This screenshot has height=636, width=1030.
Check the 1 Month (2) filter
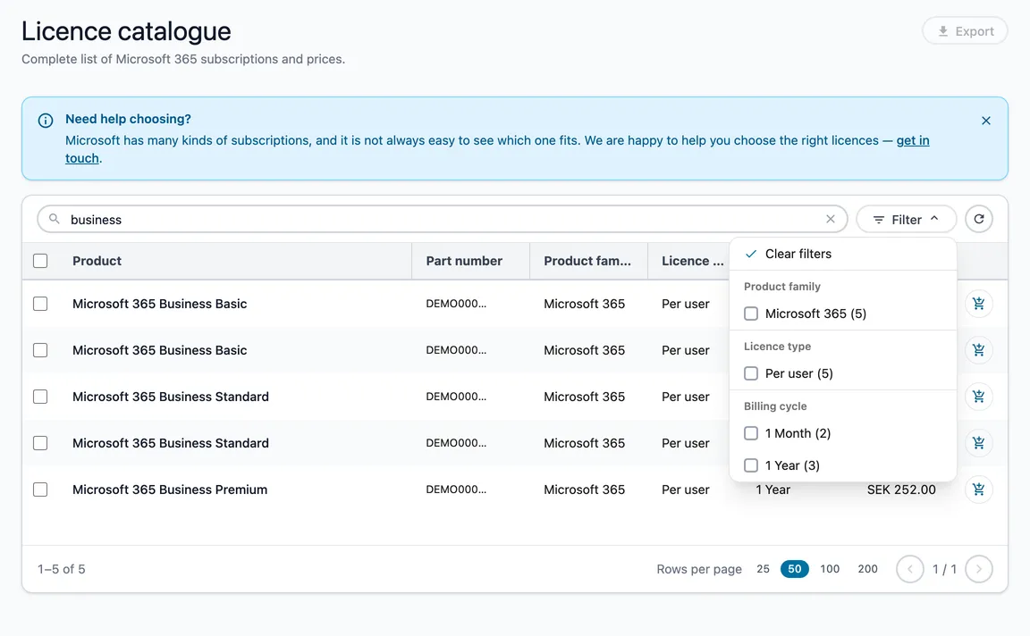751,433
